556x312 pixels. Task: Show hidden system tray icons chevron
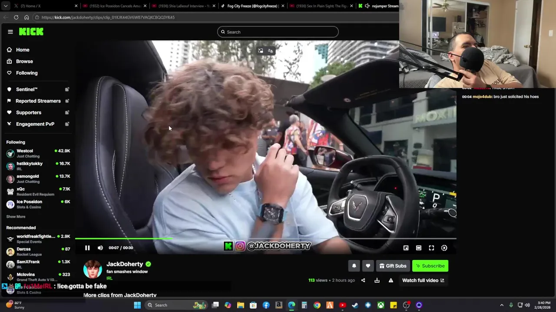[502, 305]
